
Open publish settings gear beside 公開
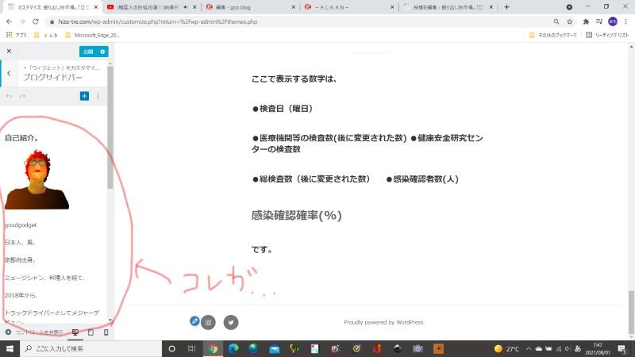[x=103, y=52]
